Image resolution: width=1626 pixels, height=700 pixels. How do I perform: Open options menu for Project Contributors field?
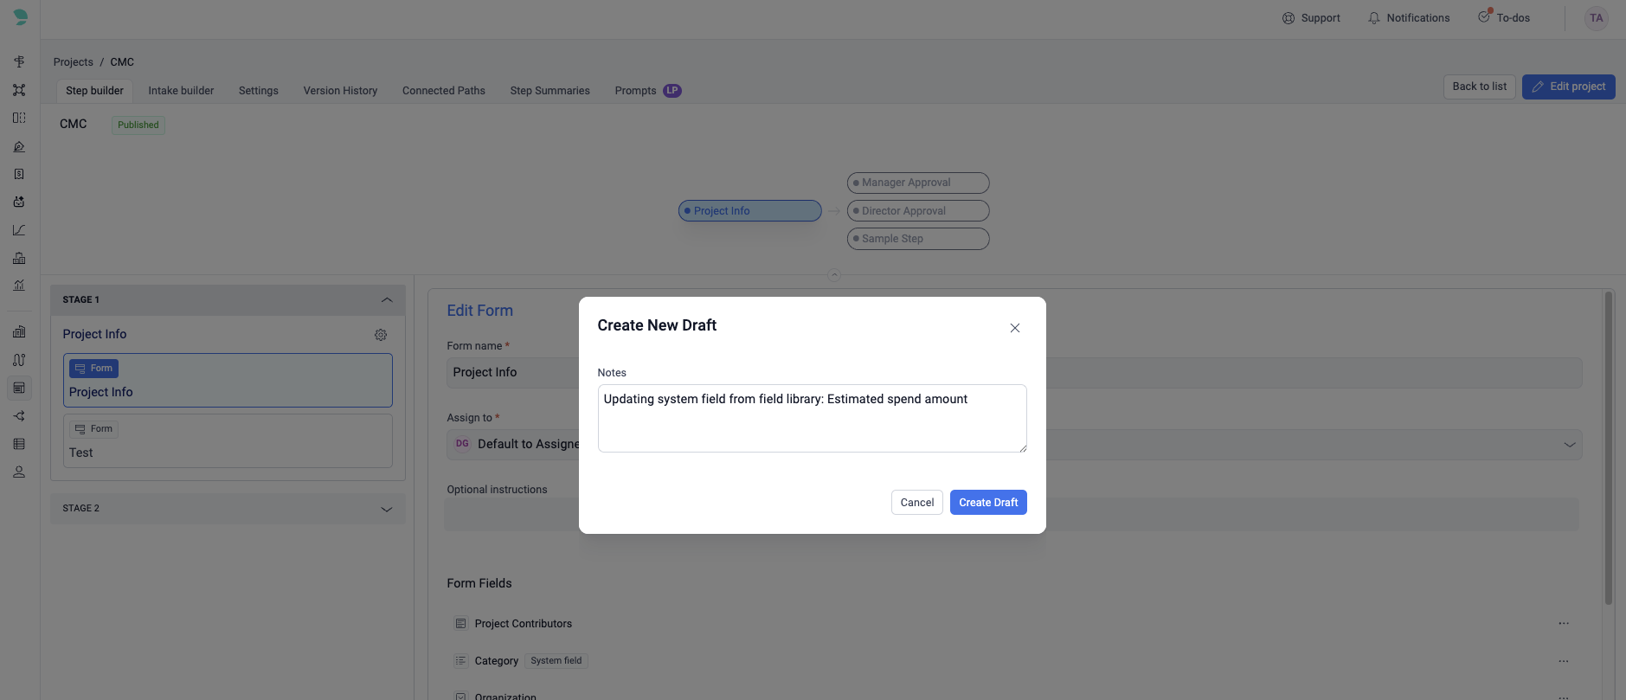click(x=1563, y=624)
